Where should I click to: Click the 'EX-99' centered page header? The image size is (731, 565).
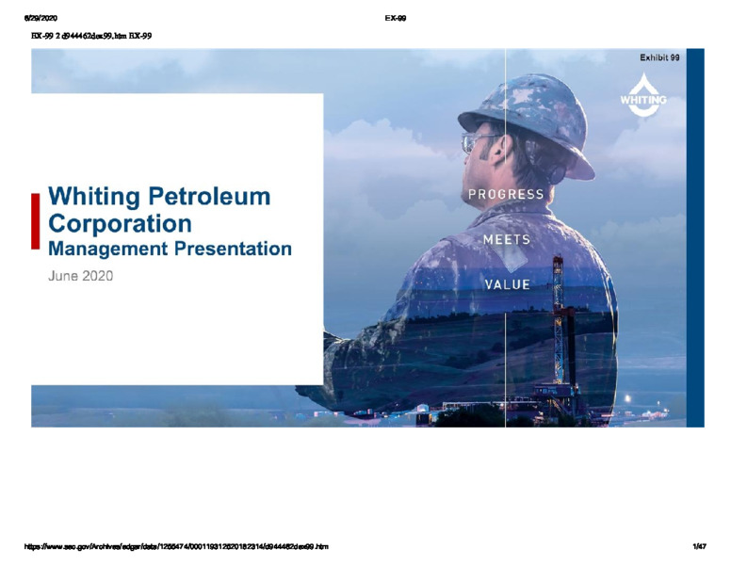point(396,18)
